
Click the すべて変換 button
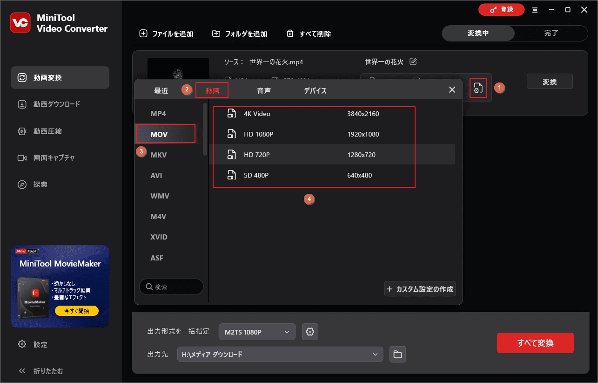click(535, 343)
